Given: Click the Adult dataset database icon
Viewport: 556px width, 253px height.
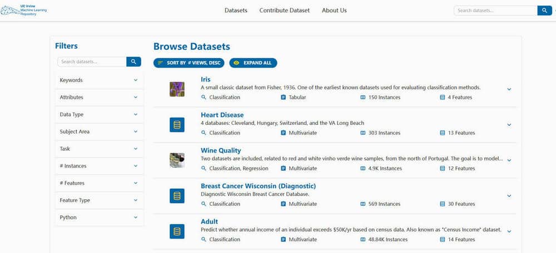Looking at the screenshot, I should point(177,231).
